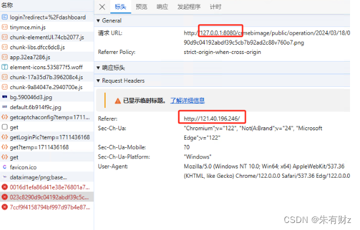Click XHR icon beside get?temp=1711436168
Screen dimensions: 360x230
coord(5,147)
